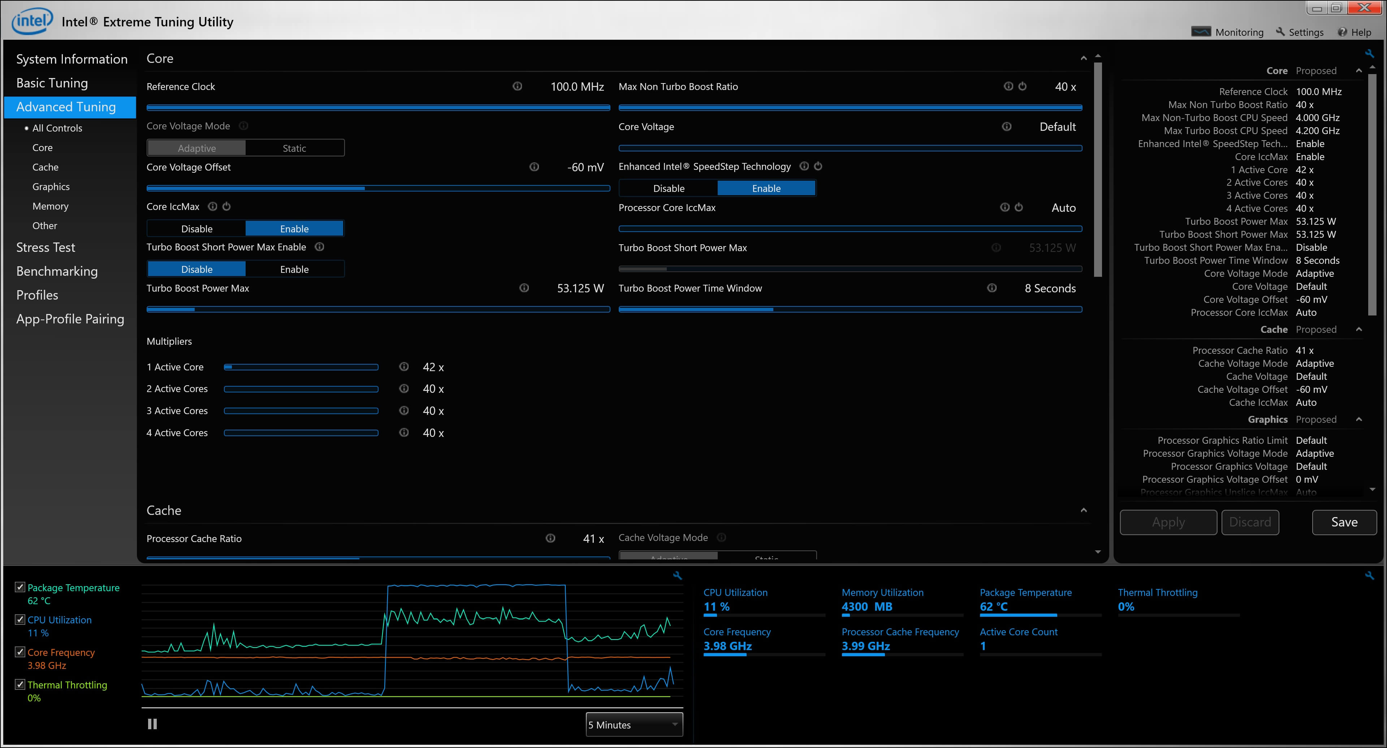
Task: Click info icon for Processor Cache Ratio
Action: point(550,538)
